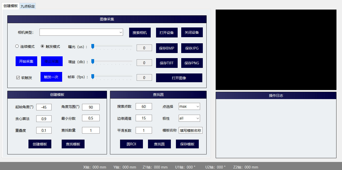Viewport: 342px width, 170px height.
Task: Click 打开图像 to open an image
Action: pos(179,78)
